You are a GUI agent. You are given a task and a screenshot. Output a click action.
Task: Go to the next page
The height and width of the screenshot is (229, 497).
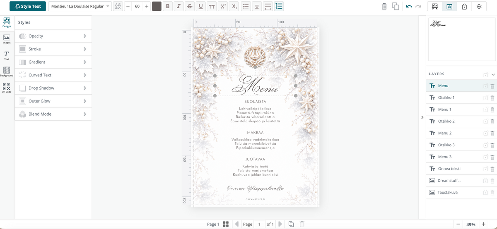pyautogui.click(x=280, y=224)
